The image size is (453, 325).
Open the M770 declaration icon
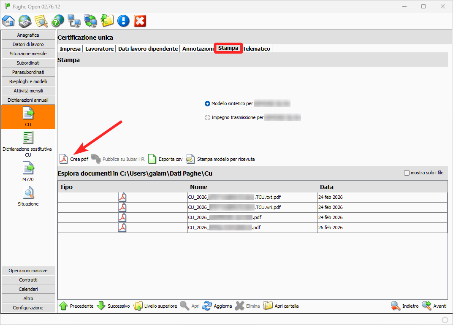(28, 169)
